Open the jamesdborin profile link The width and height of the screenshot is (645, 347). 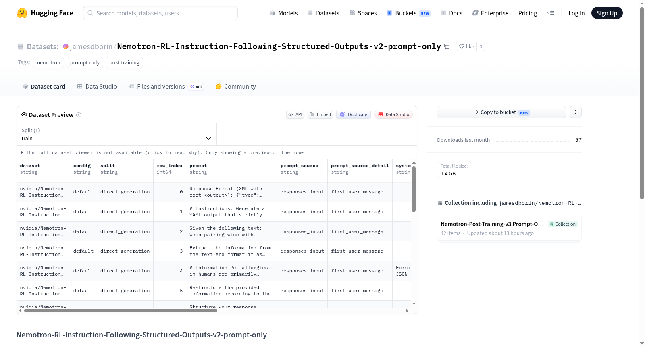point(91,46)
